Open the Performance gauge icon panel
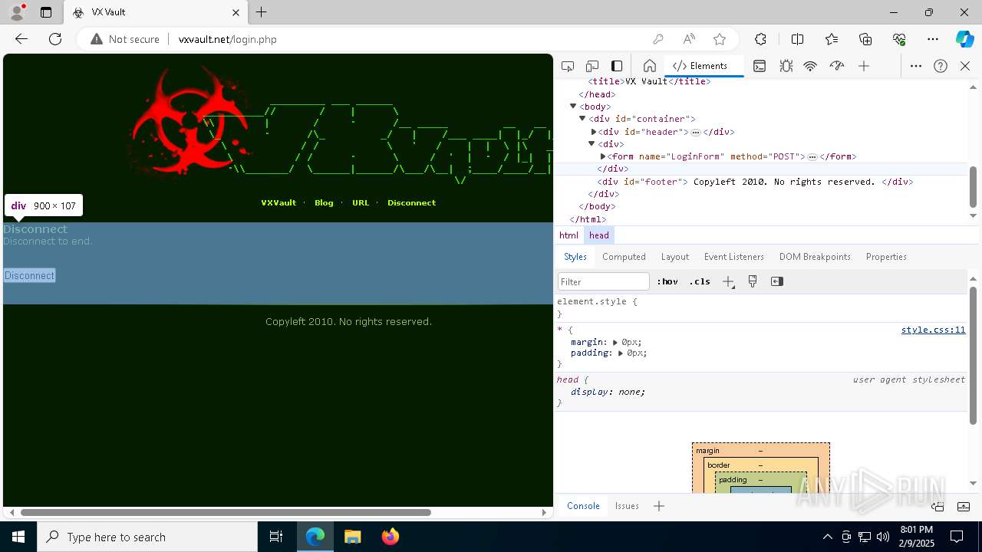982x552 pixels. pos(837,66)
